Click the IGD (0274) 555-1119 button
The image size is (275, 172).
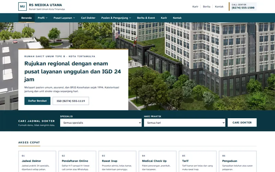[71, 101]
